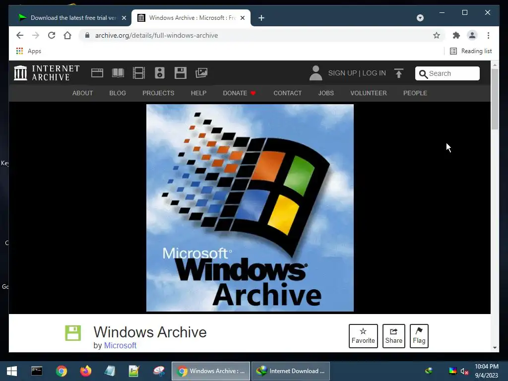Click the vertical scrollbar thumb
The width and height of the screenshot is (508, 381).
click(x=495, y=99)
